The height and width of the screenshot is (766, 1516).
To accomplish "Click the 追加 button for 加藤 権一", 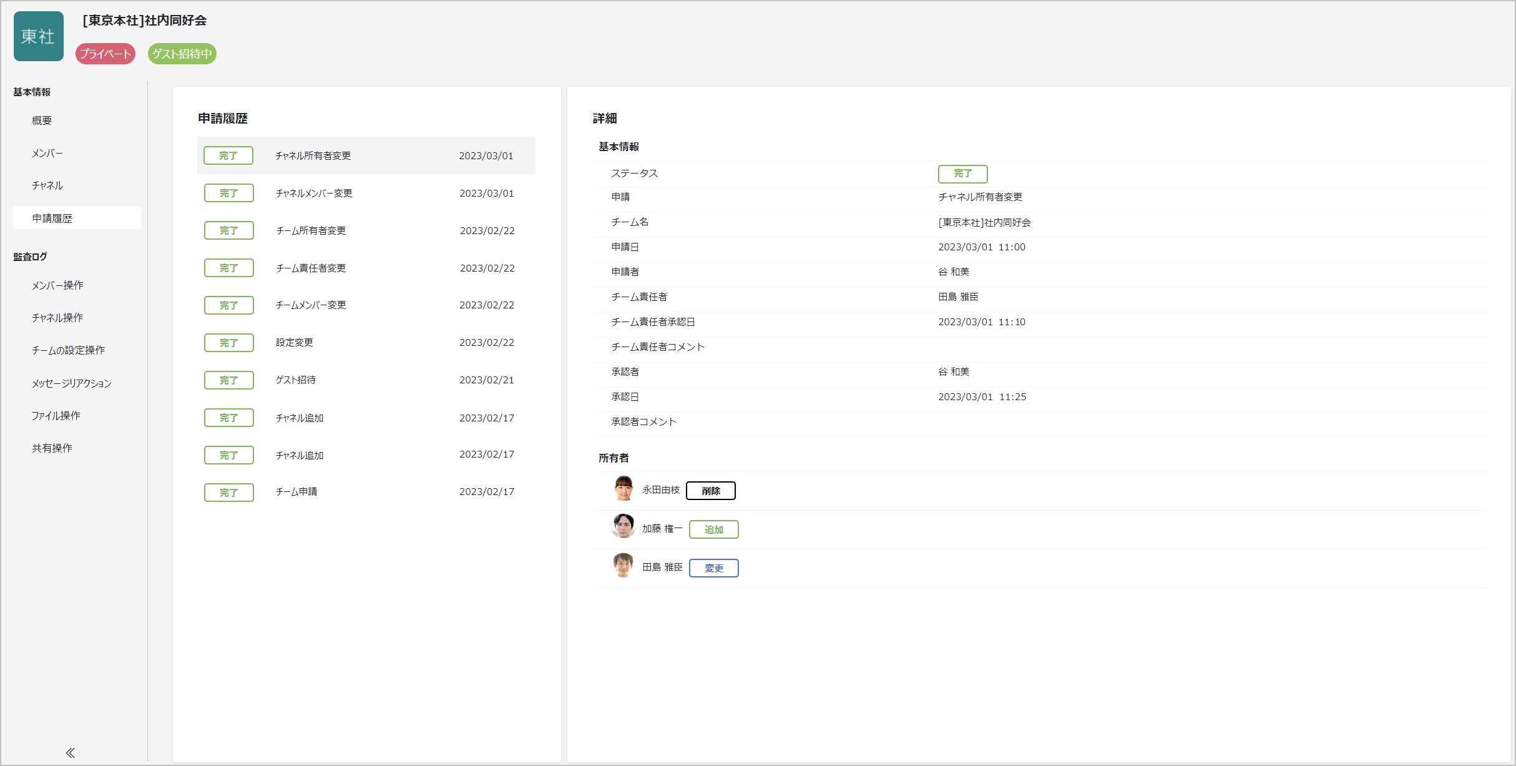I will [x=713, y=529].
